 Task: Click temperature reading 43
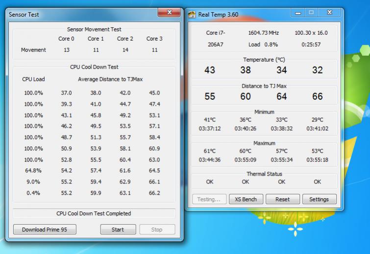(210, 70)
